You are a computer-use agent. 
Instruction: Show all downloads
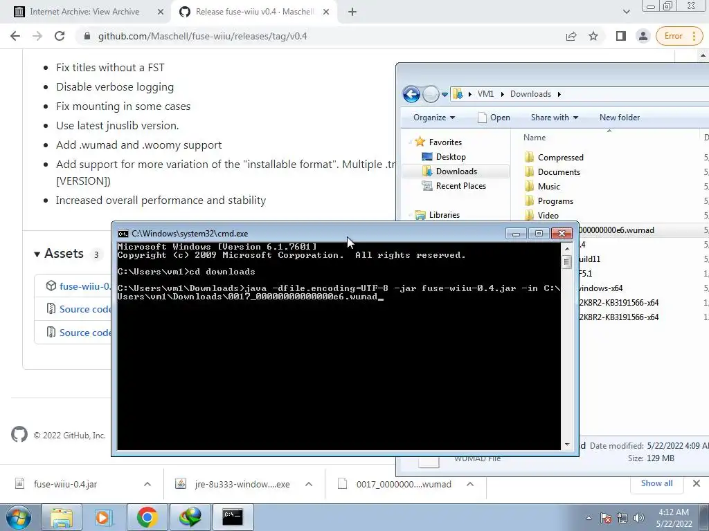point(656,483)
